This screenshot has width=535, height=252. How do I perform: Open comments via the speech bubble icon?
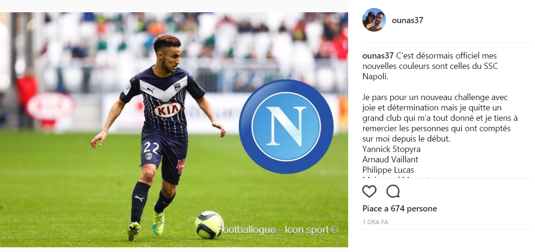click(x=393, y=192)
